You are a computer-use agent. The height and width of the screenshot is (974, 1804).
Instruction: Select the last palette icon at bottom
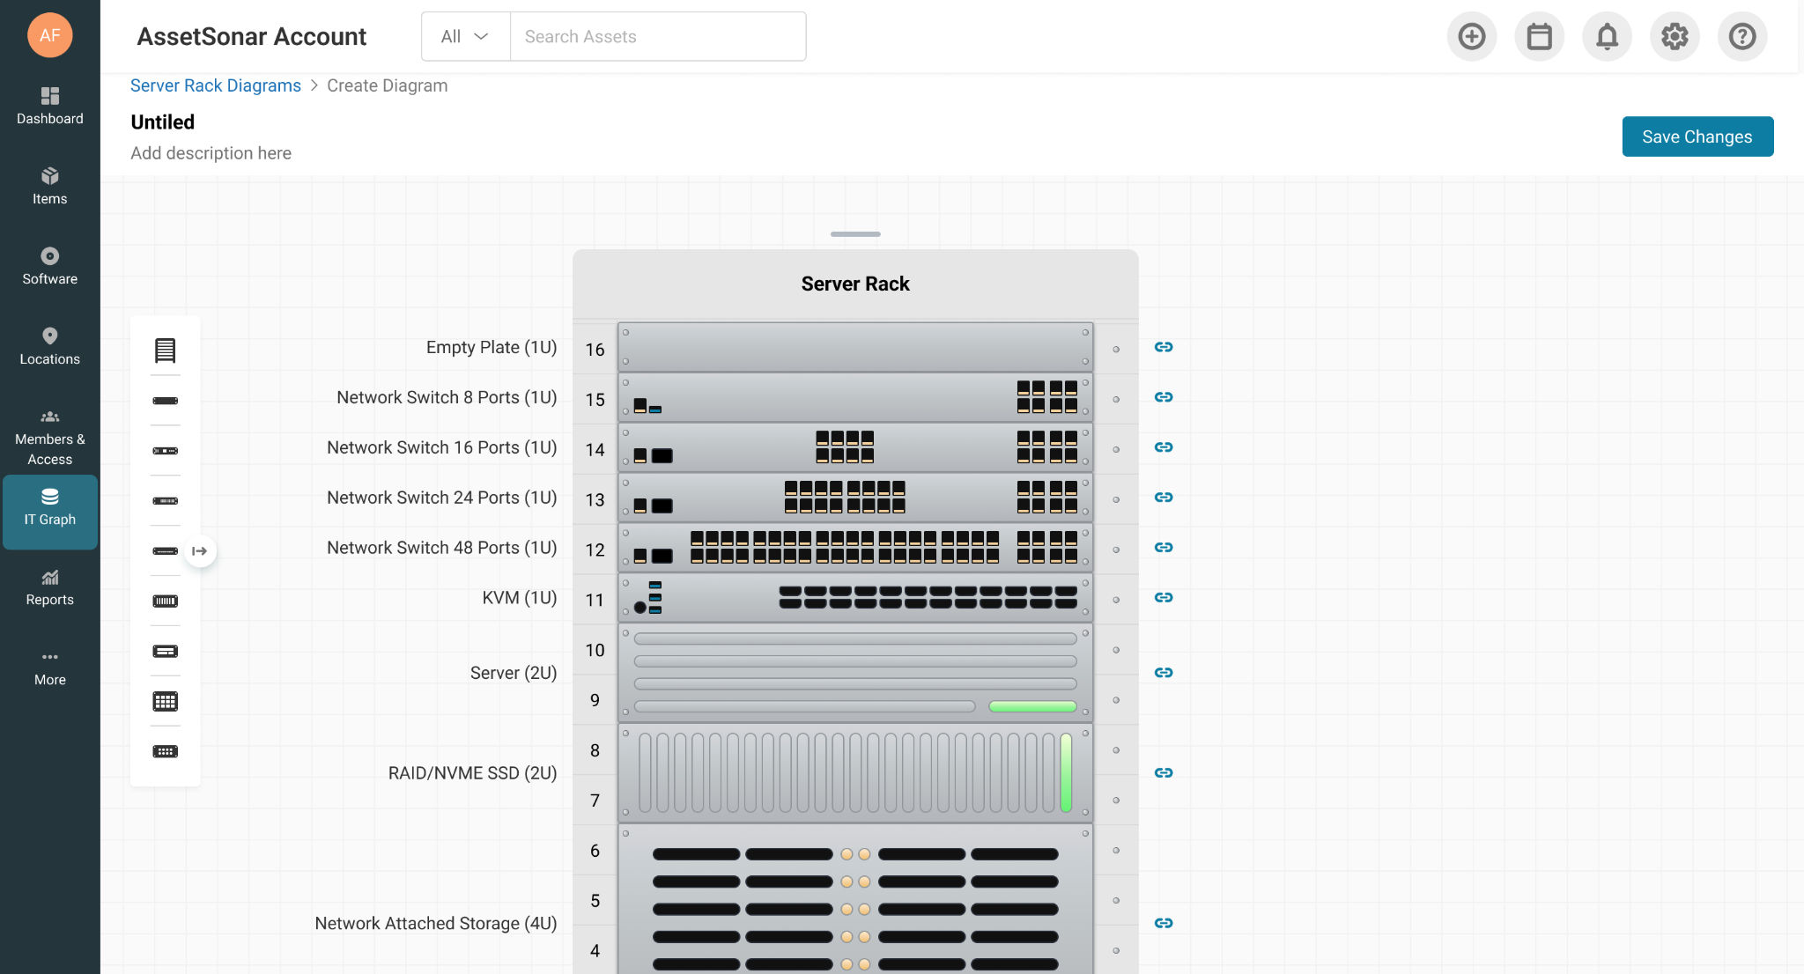click(x=166, y=751)
